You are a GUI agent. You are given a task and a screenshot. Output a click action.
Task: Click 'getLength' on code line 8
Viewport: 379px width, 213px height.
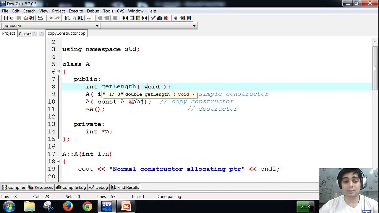pyautogui.click(x=119, y=86)
